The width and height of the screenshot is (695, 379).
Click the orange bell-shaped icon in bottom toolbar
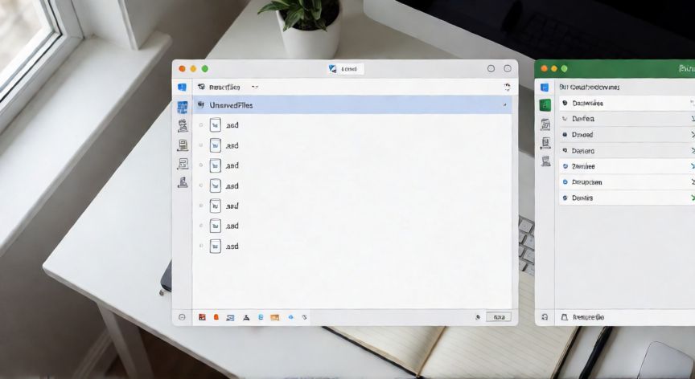216,317
